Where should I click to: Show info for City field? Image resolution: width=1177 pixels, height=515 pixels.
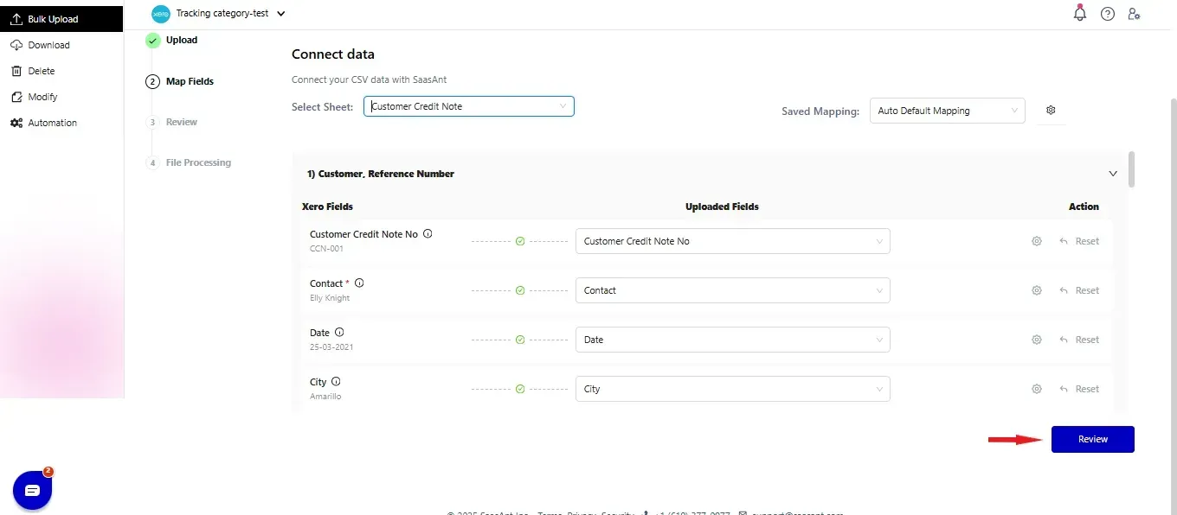coord(336,381)
